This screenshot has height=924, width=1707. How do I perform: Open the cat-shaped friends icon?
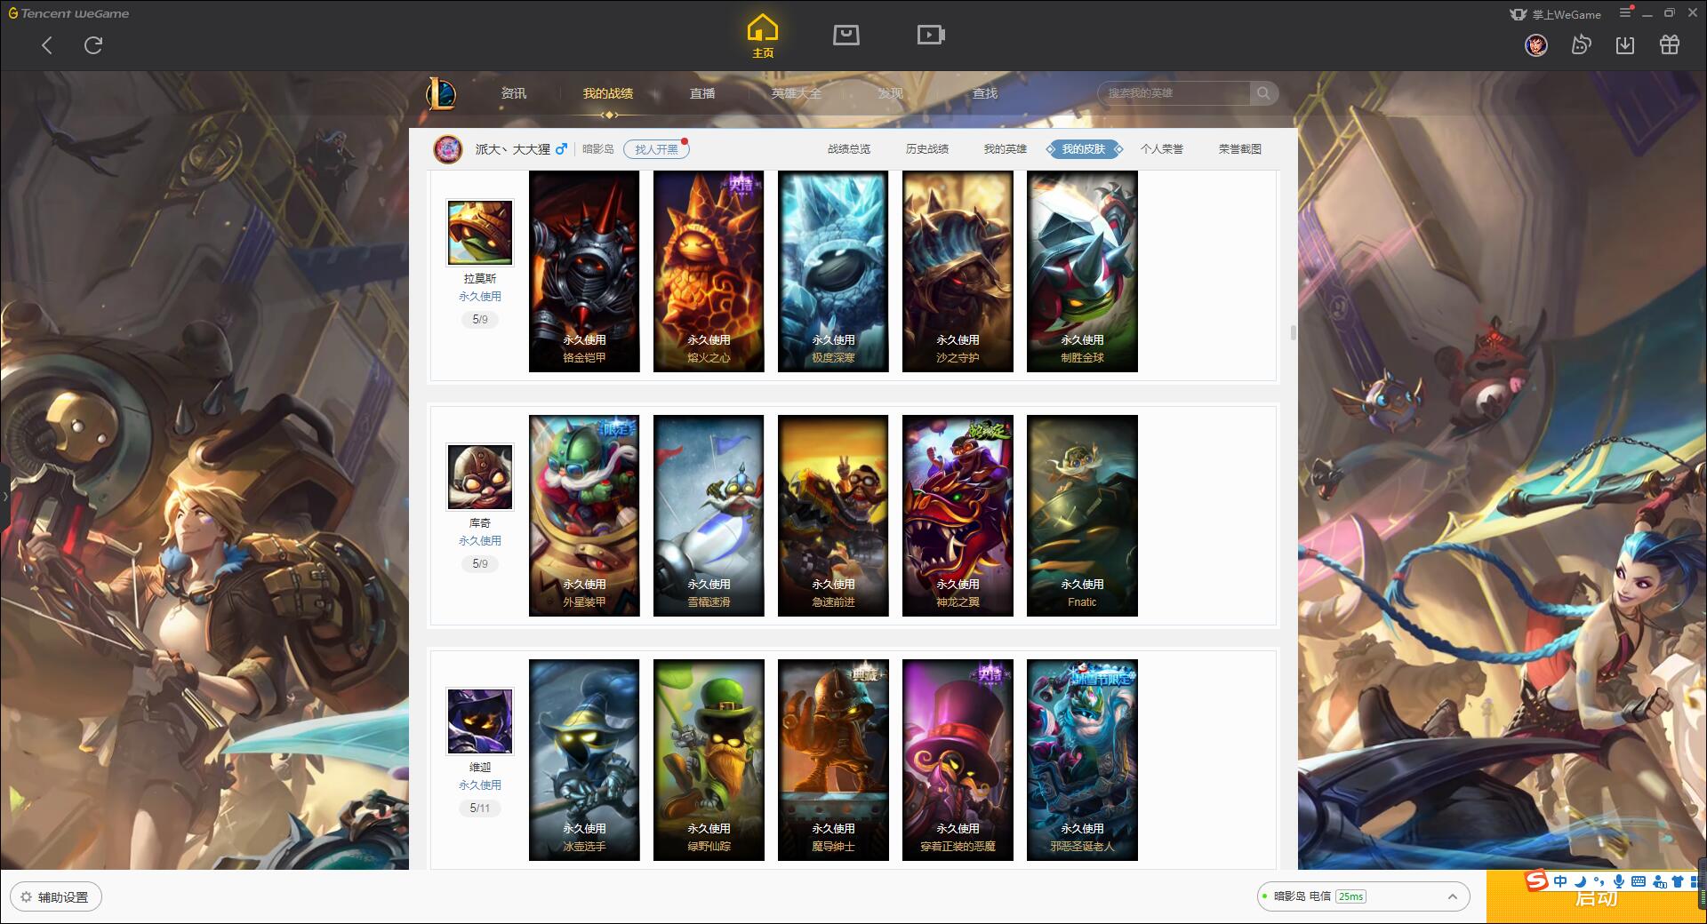pyautogui.click(x=1581, y=44)
